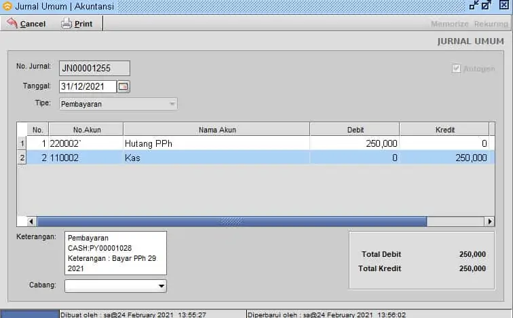Screen dimensions: 513x318
Task: Open the Cabang dropdown
Action: 115,286
